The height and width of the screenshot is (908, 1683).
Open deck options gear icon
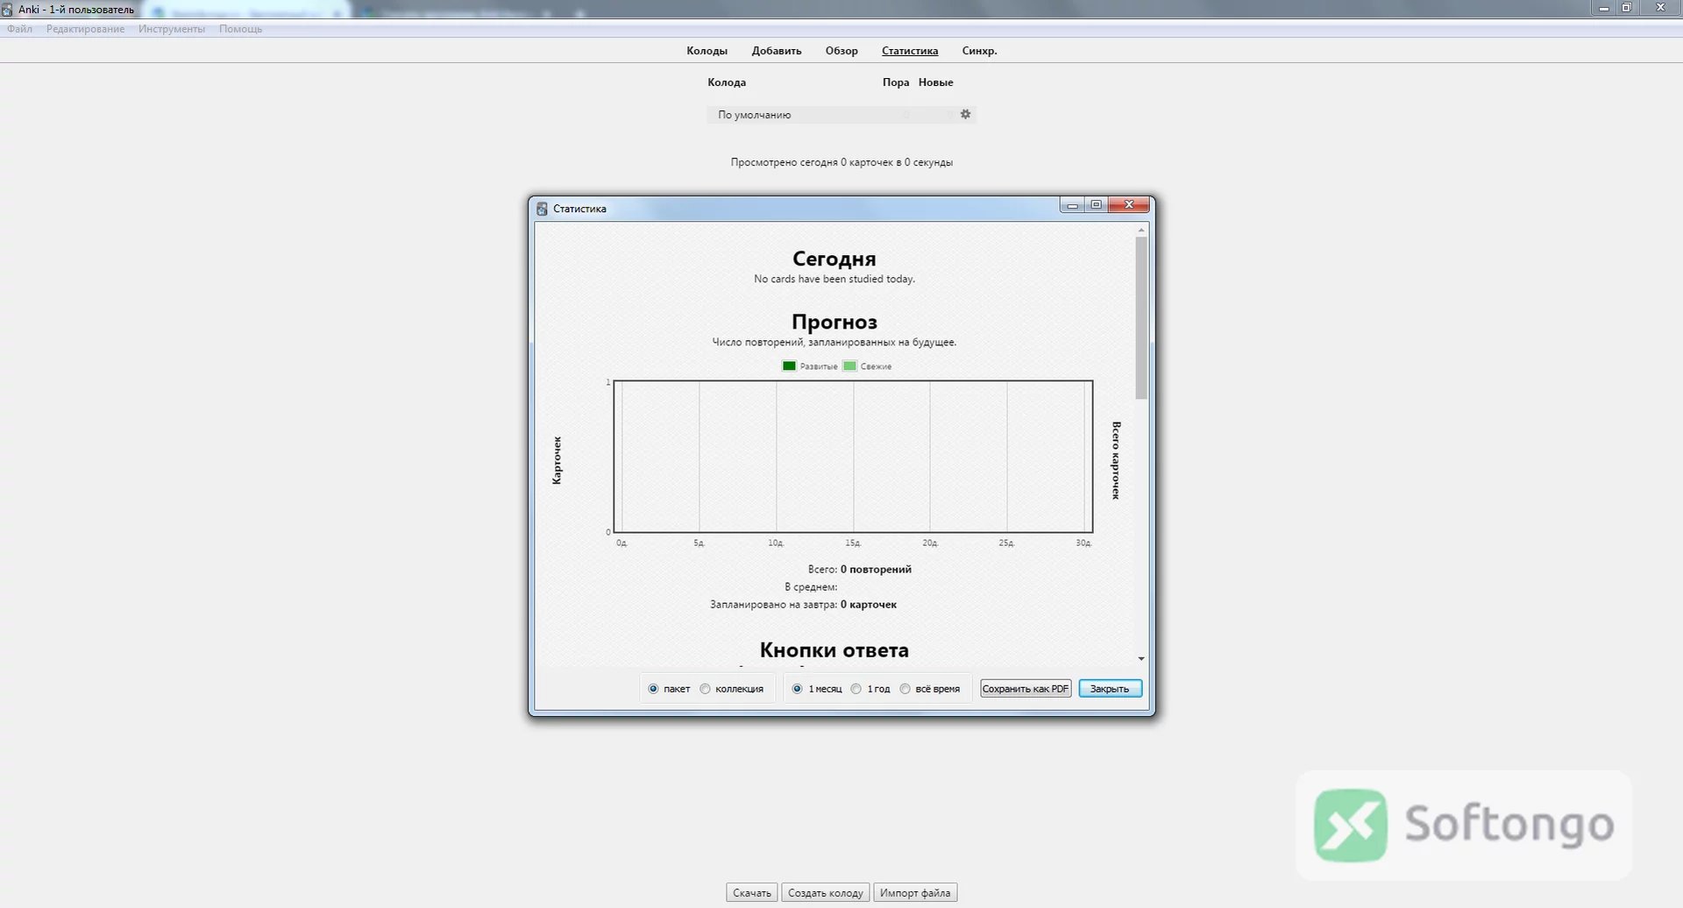[965, 114]
